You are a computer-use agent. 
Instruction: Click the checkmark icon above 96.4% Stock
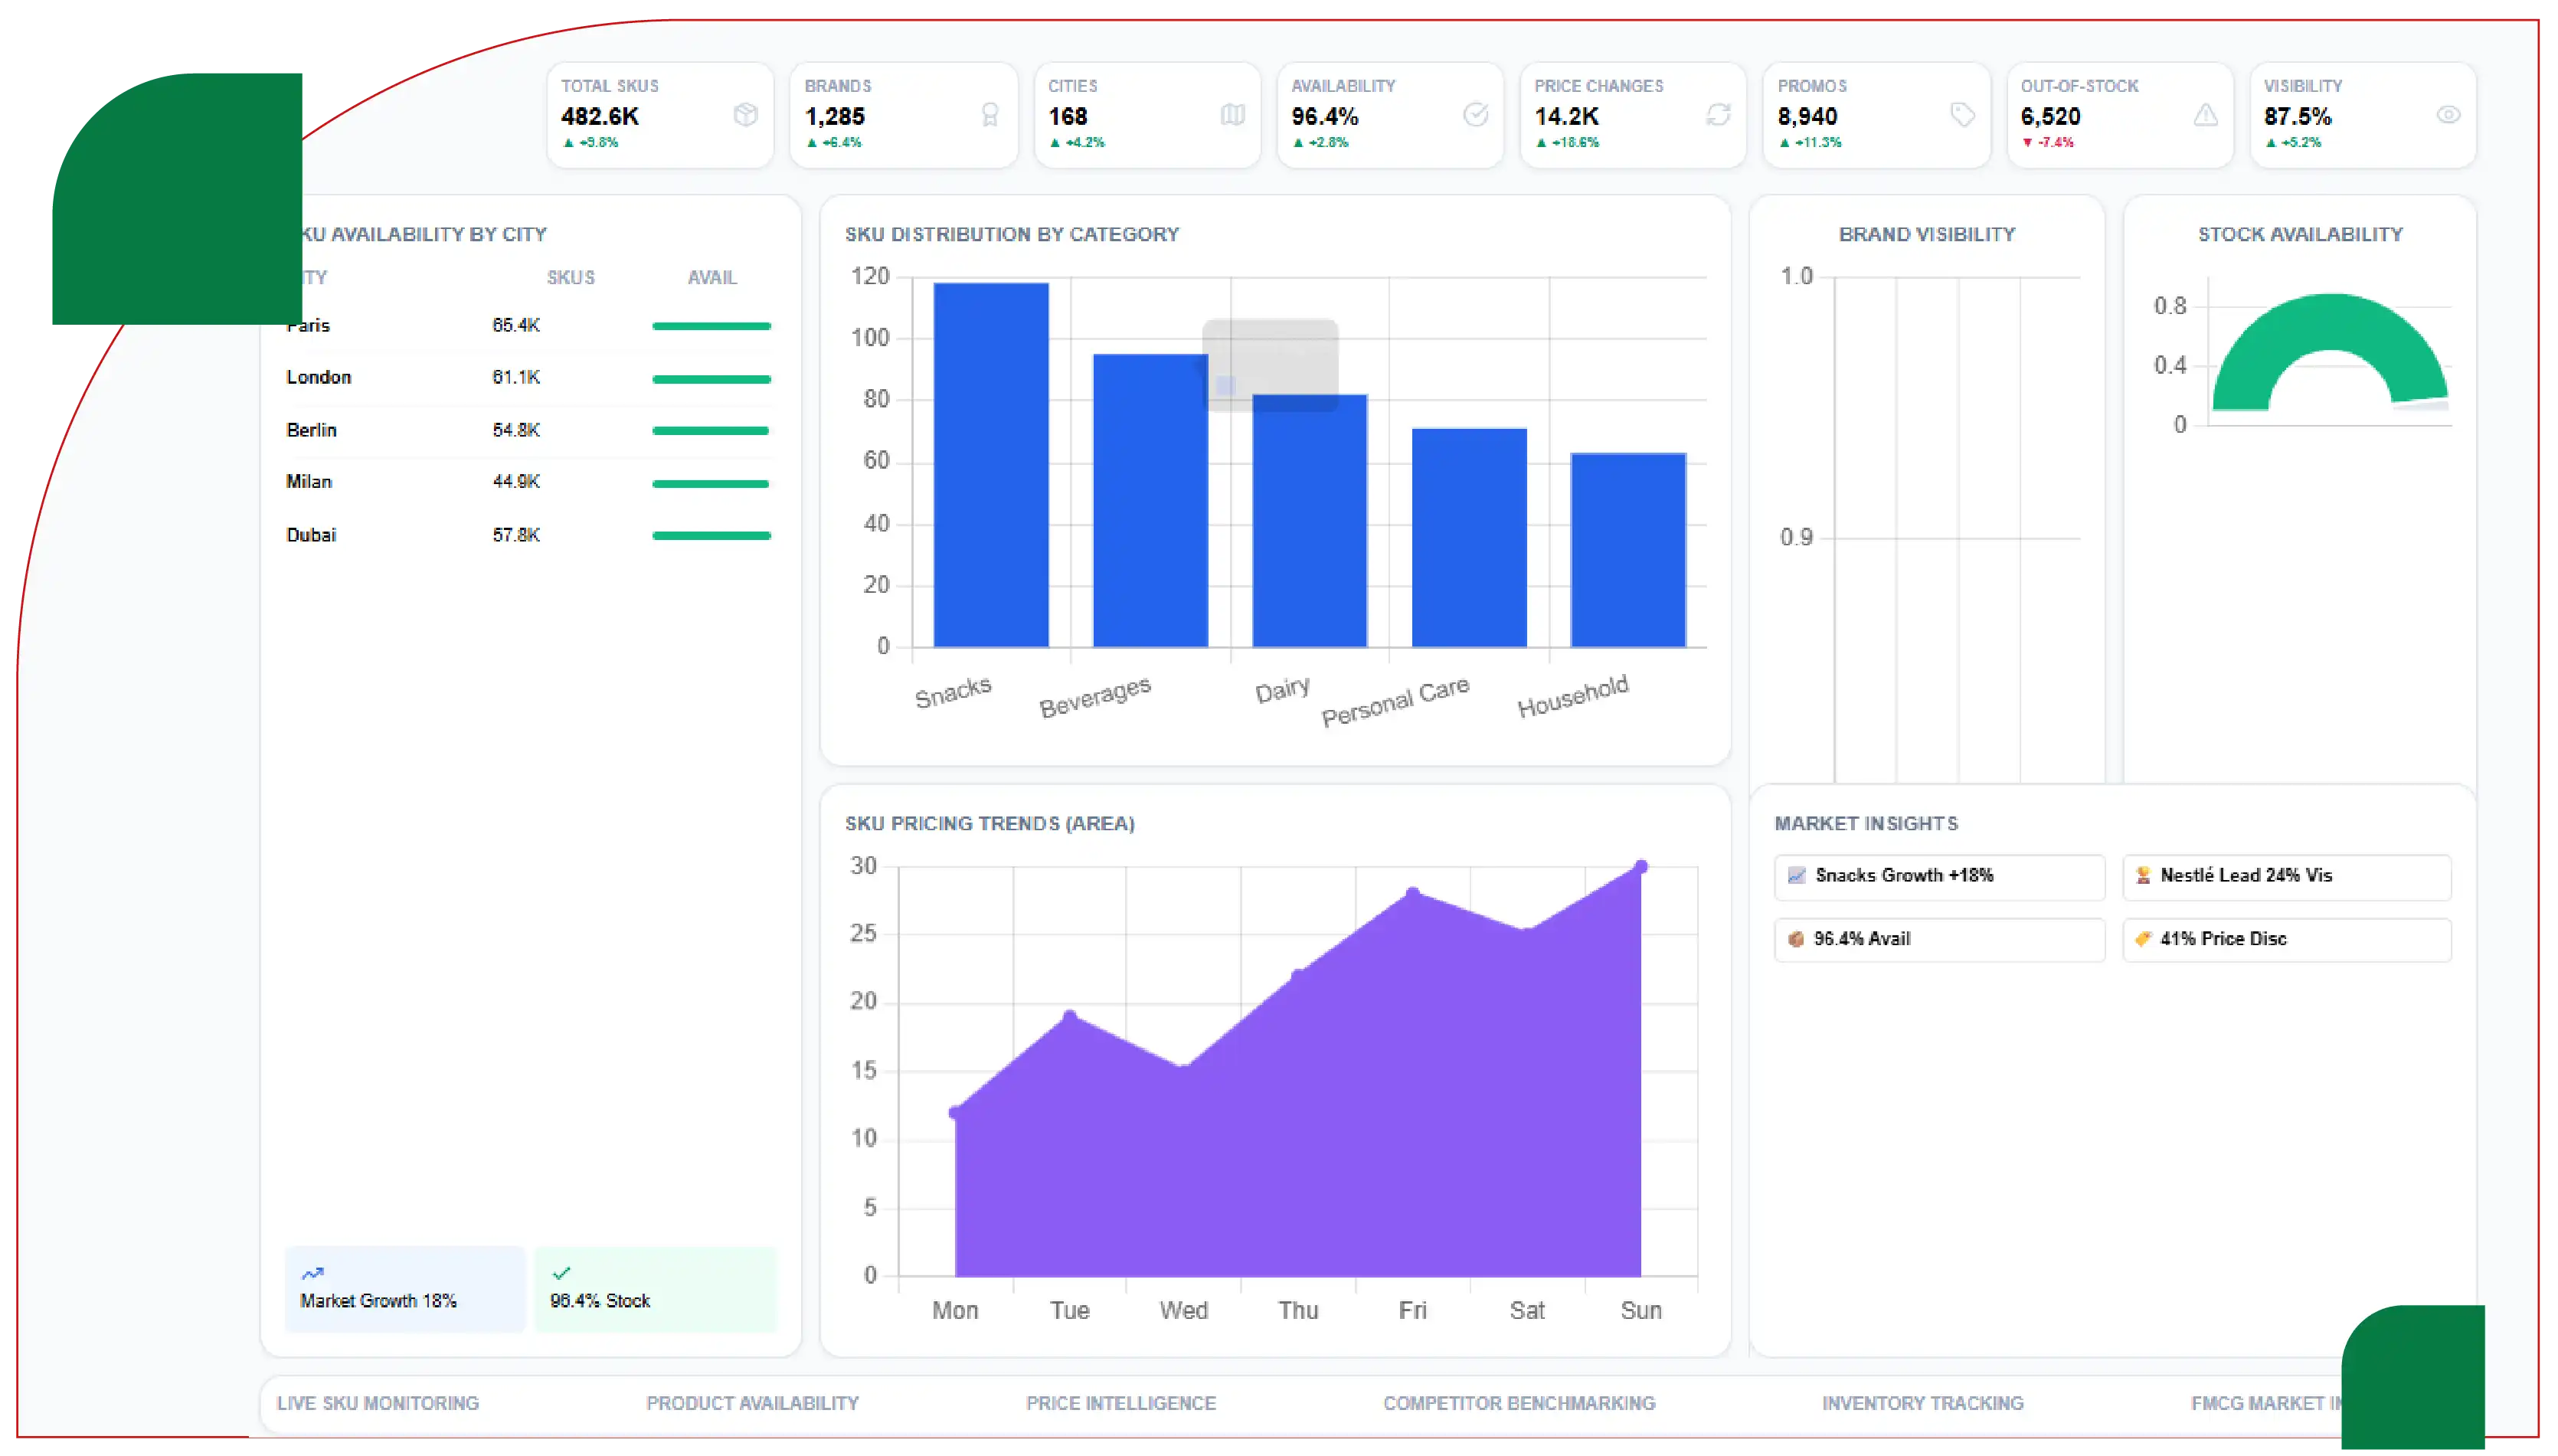tap(561, 1273)
